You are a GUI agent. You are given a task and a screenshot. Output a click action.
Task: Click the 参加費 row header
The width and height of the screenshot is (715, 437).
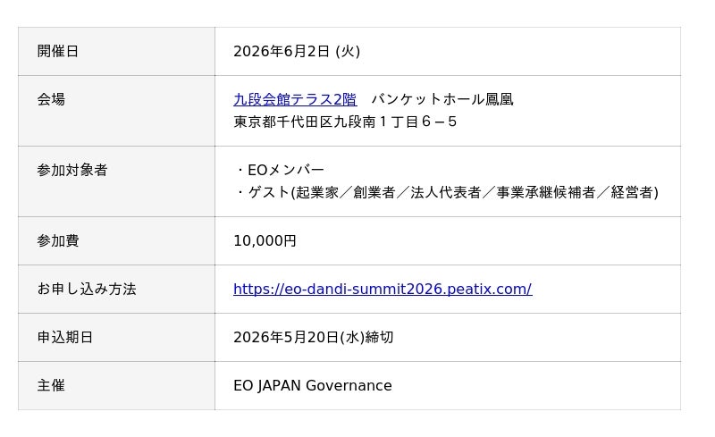click(x=58, y=240)
